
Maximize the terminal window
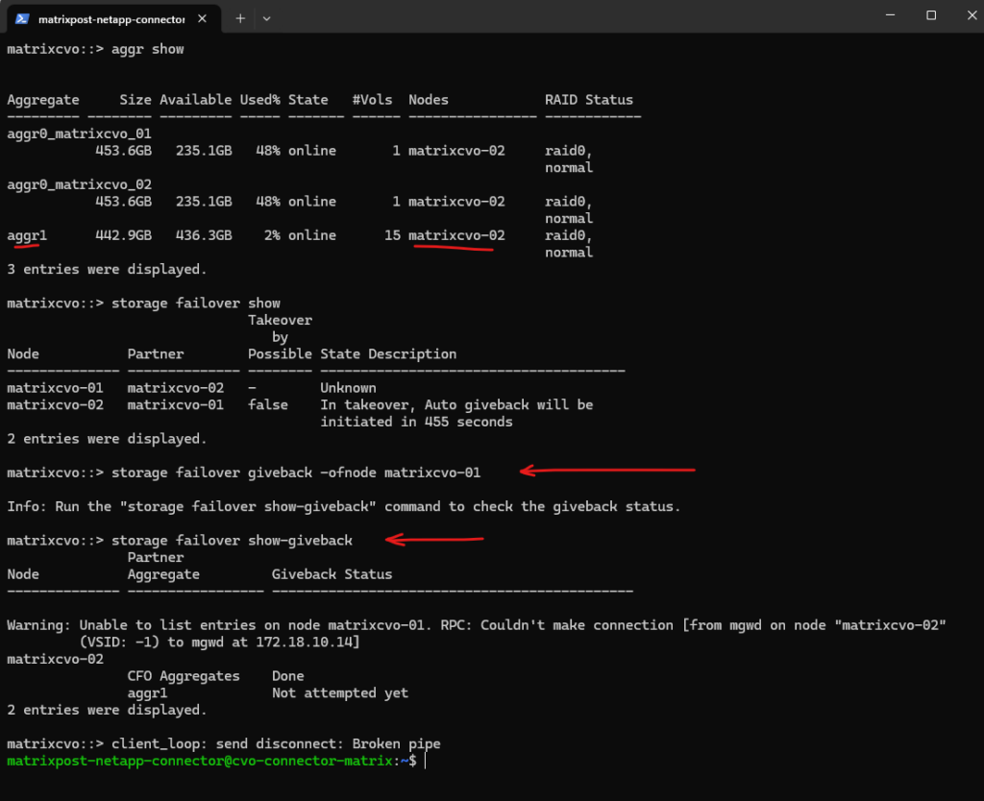[931, 16]
